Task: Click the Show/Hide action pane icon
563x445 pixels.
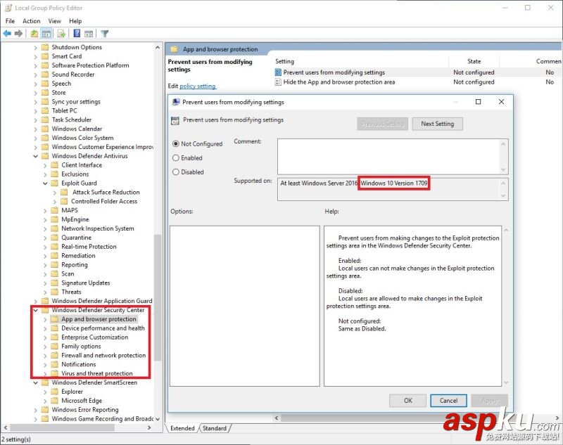Action: (x=89, y=34)
